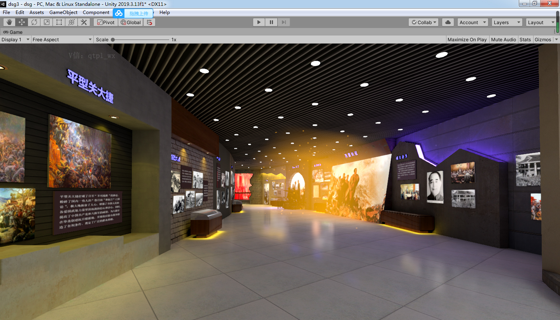Select the Scale tool
Screen dimensions: 560x320
point(47,22)
